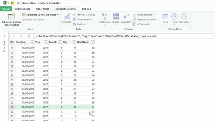
Task: Open the Duração menu
Action: (184, 19)
